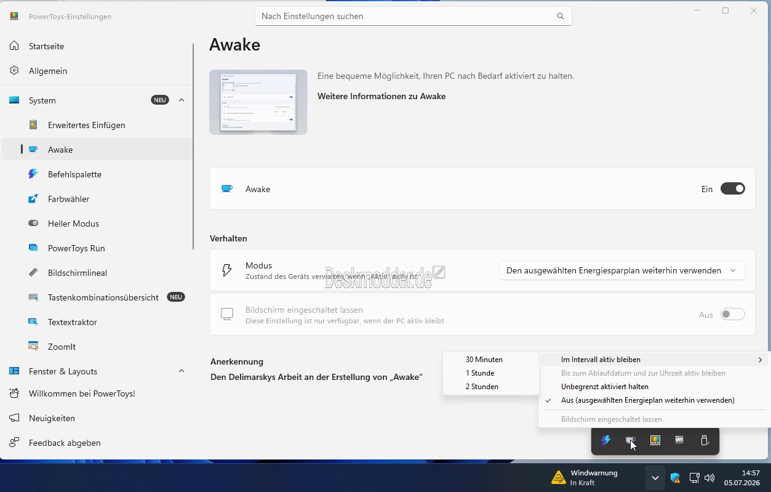Viewport: 771px width, 492px height.
Task: Open Windows Security shield taskbar icon
Action: pyautogui.click(x=675, y=478)
